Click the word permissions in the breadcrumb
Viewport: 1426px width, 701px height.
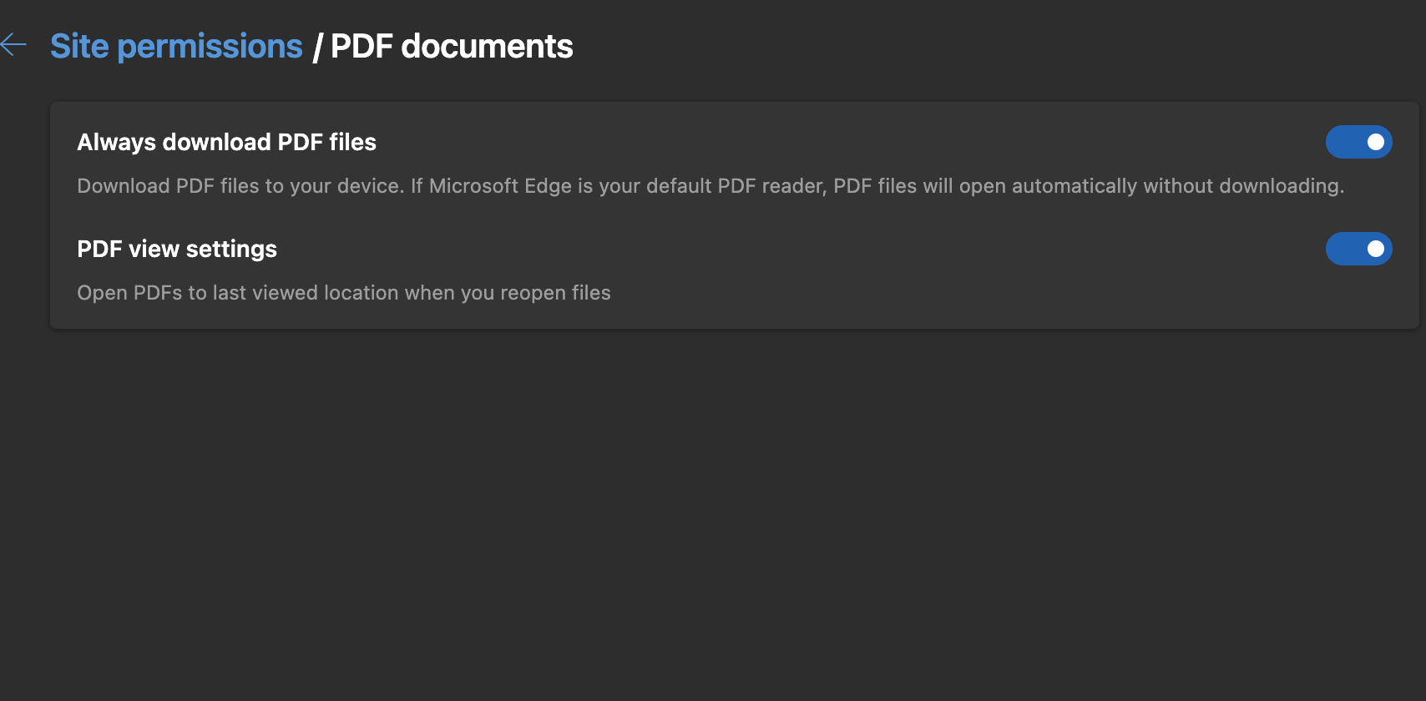pyautogui.click(x=210, y=48)
